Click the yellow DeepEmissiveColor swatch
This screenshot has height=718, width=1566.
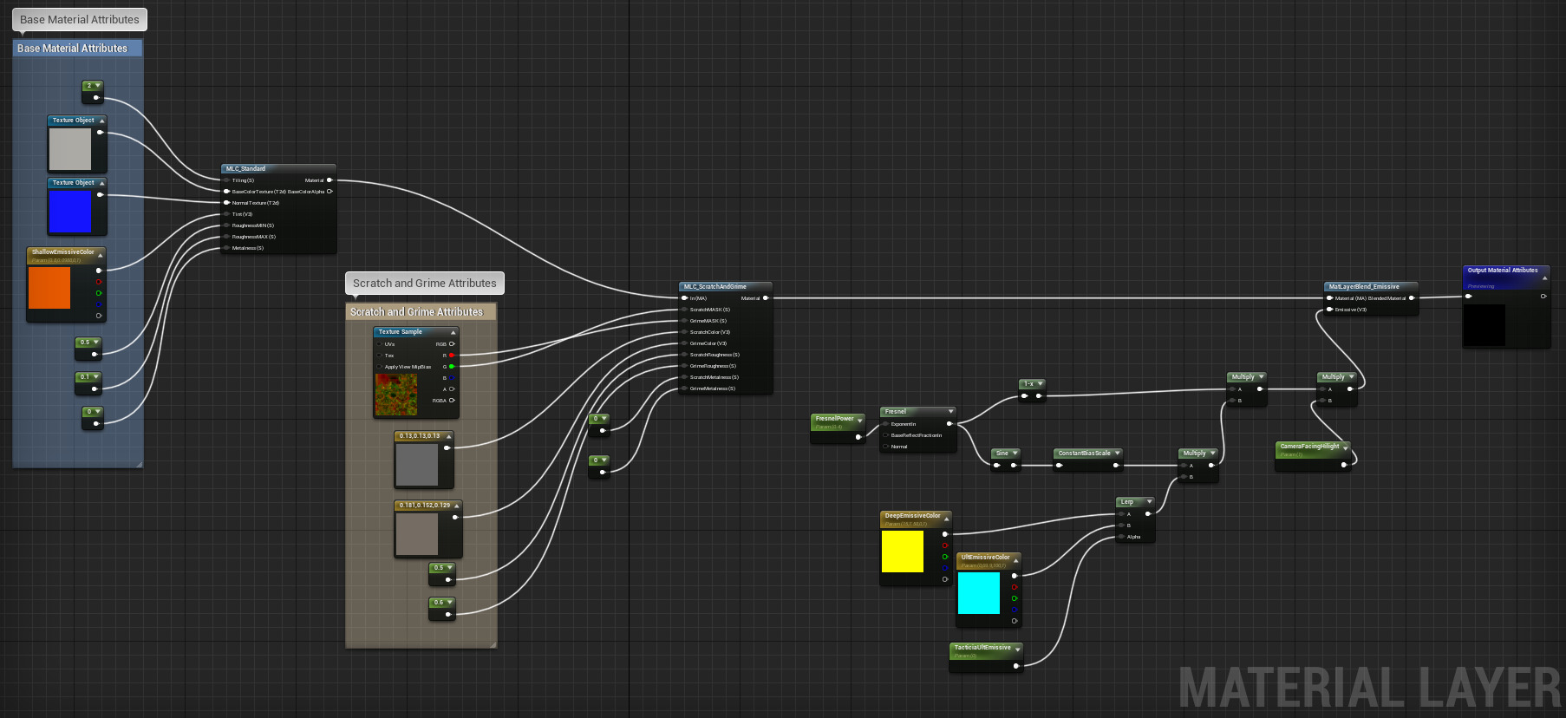coord(903,552)
